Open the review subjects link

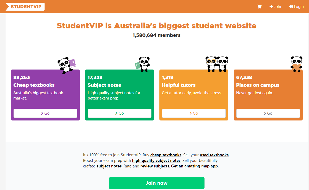(x=155, y=166)
